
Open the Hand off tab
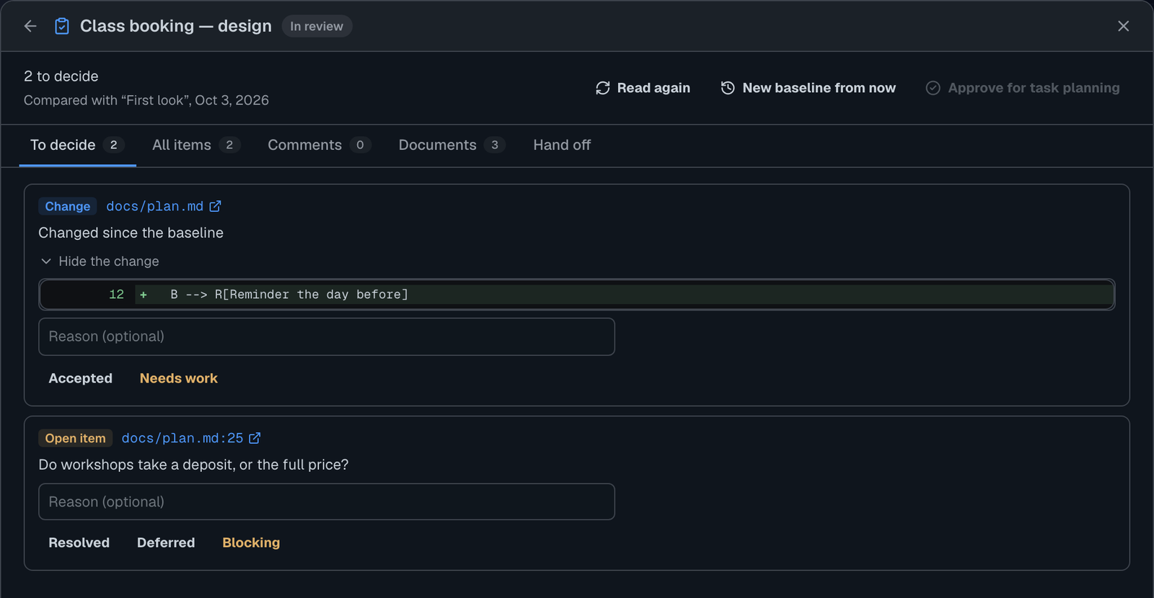pyautogui.click(x=562, y=145)
